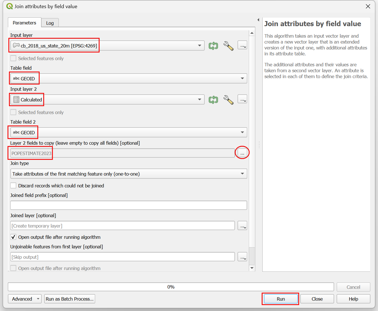This screenshot has width=378, height=311.
Task: Open the Table field GEOID dropdown
Action: click(x=129, y=78)
